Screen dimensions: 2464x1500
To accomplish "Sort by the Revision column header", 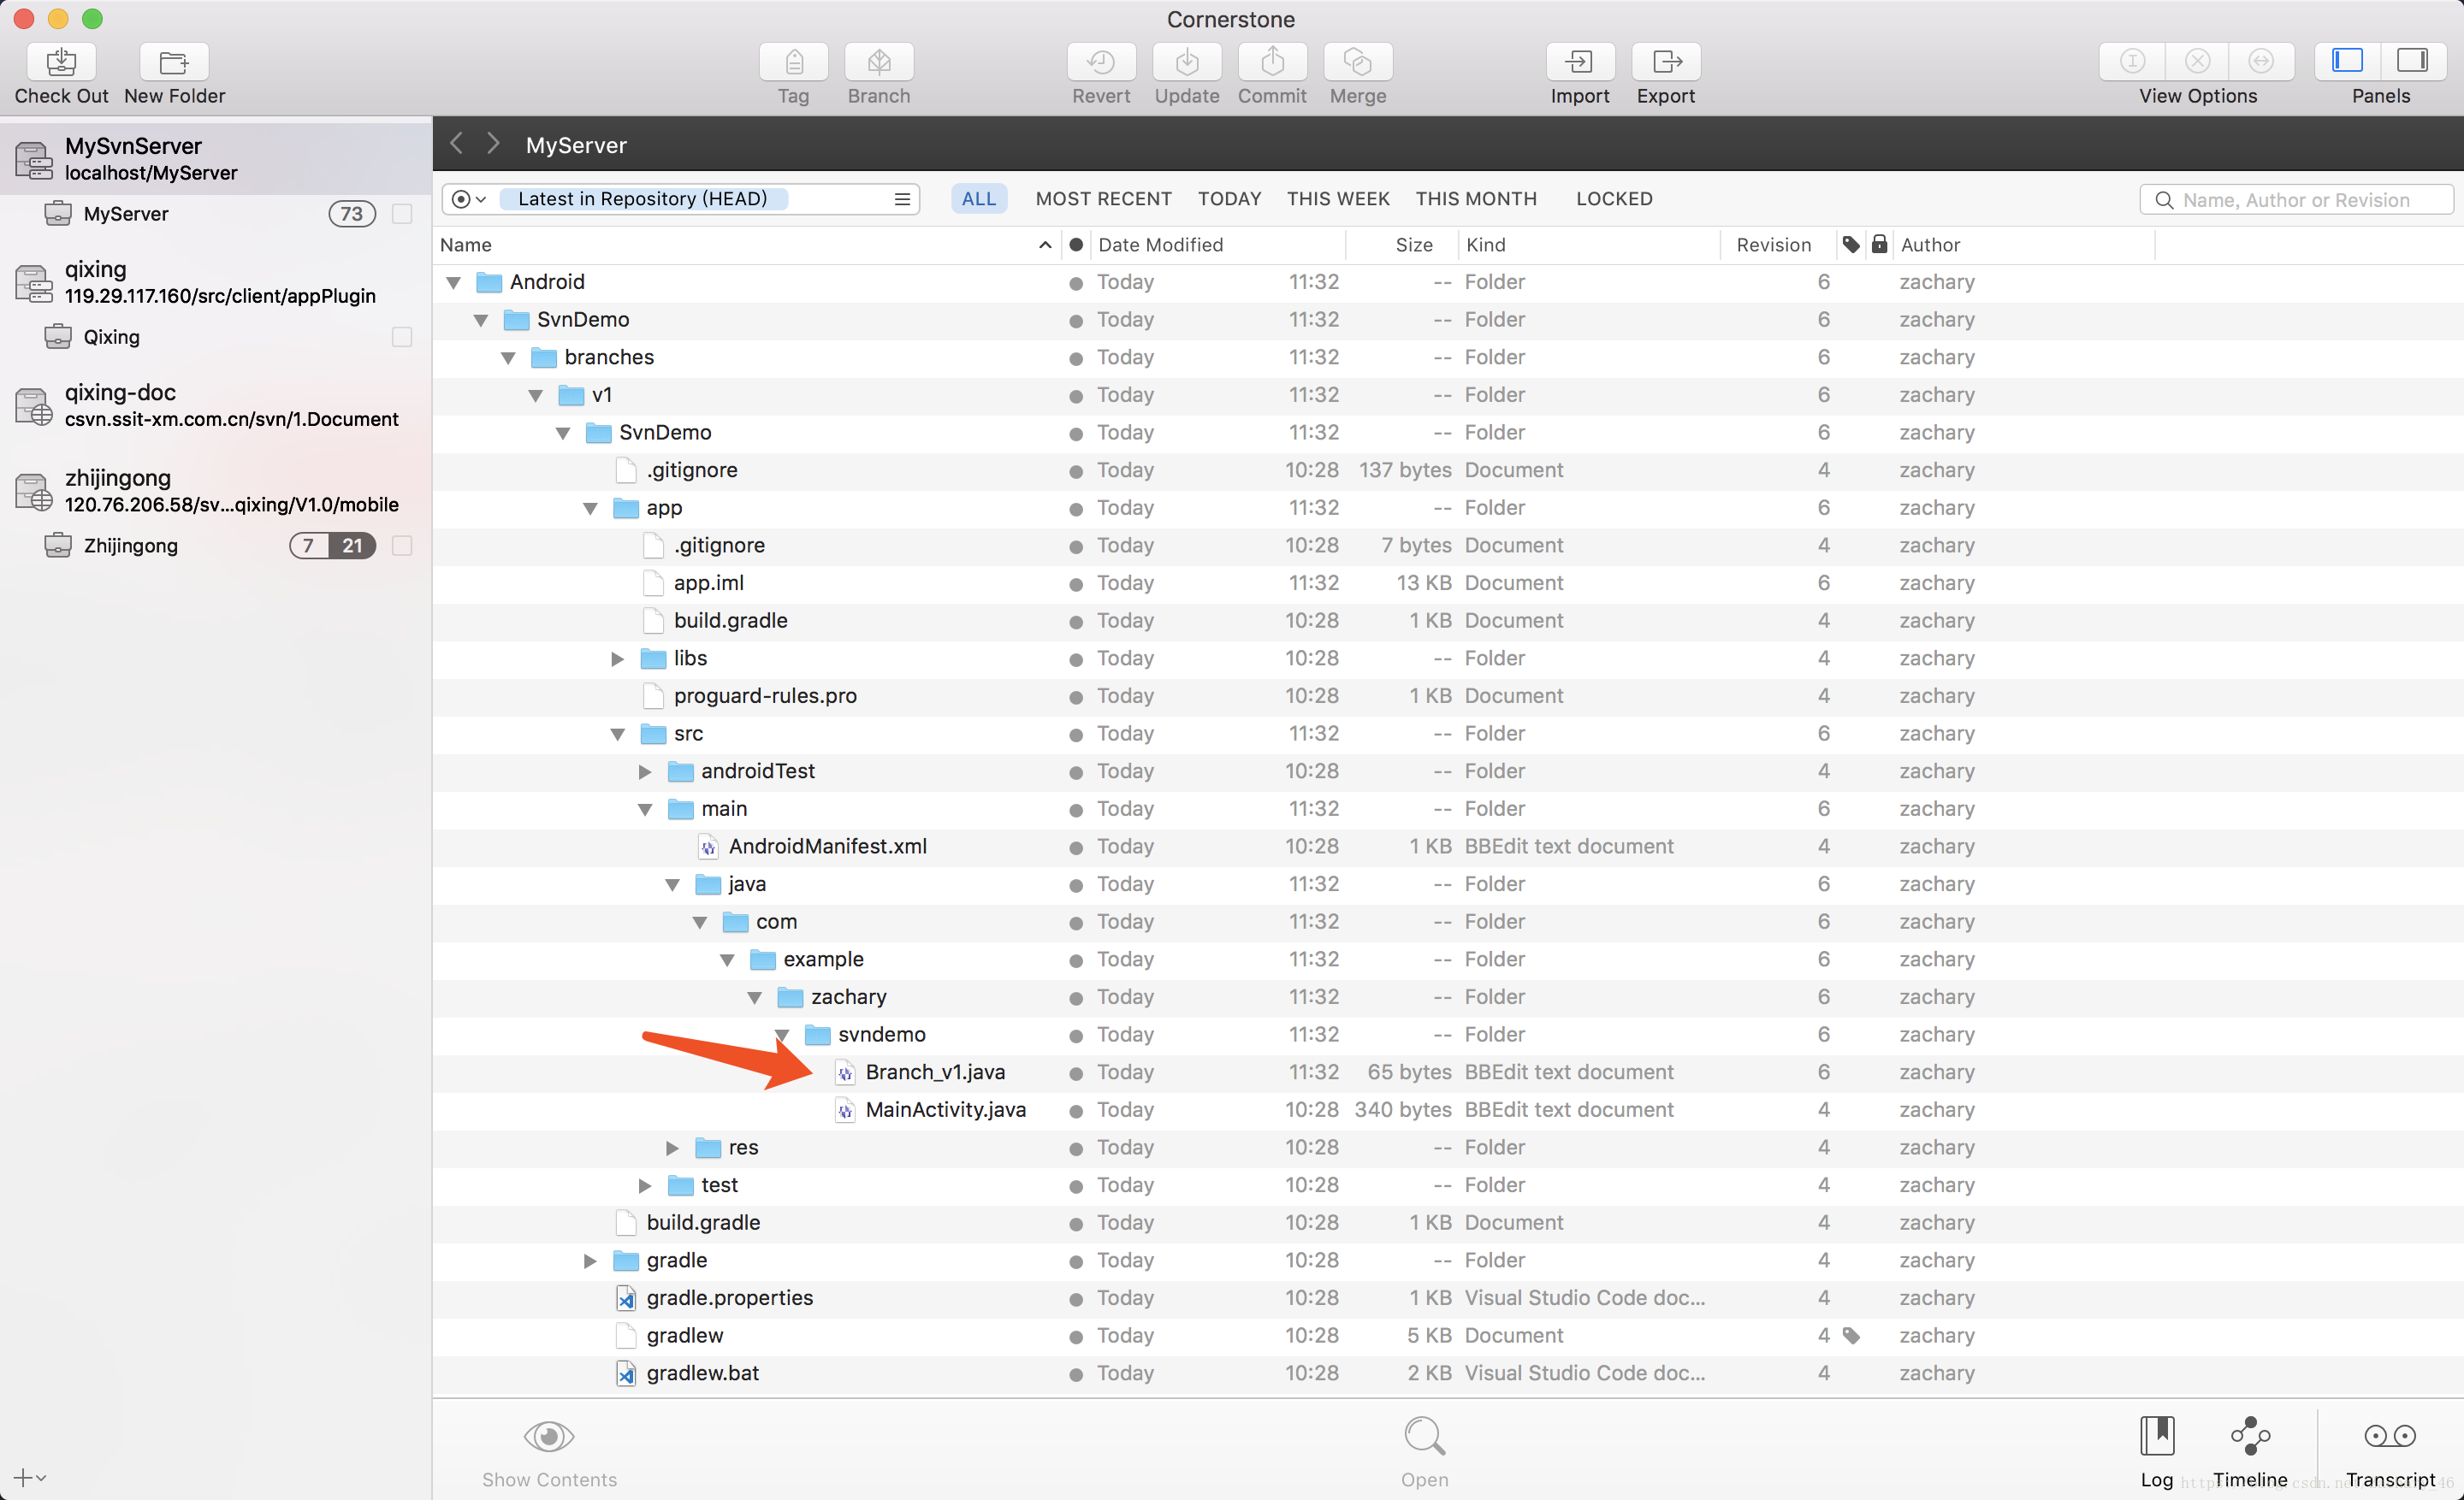I will pyautogui.click(x=1778, y=245).
